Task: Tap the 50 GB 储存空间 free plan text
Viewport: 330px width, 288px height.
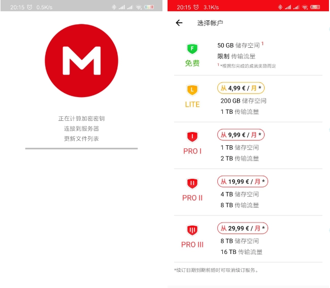Action: 238,45
